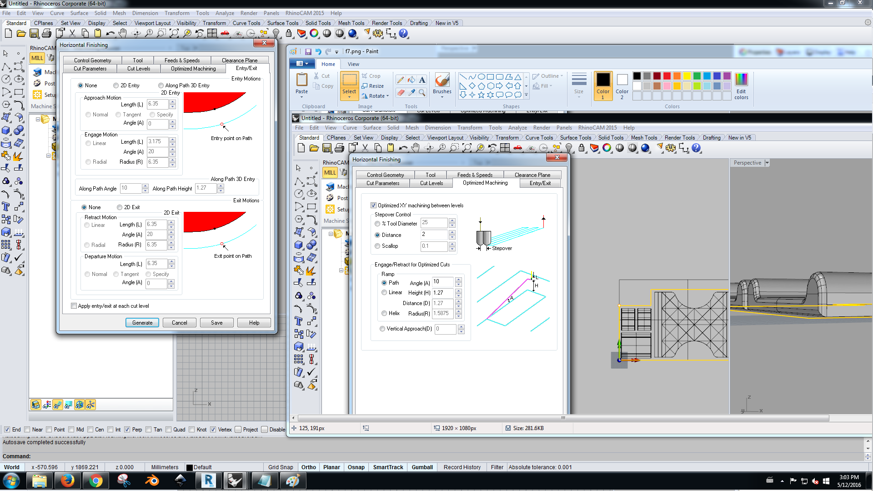Select 2D Exit radio button
This screenshot has width=873, height=491.
tap(120, 207)
